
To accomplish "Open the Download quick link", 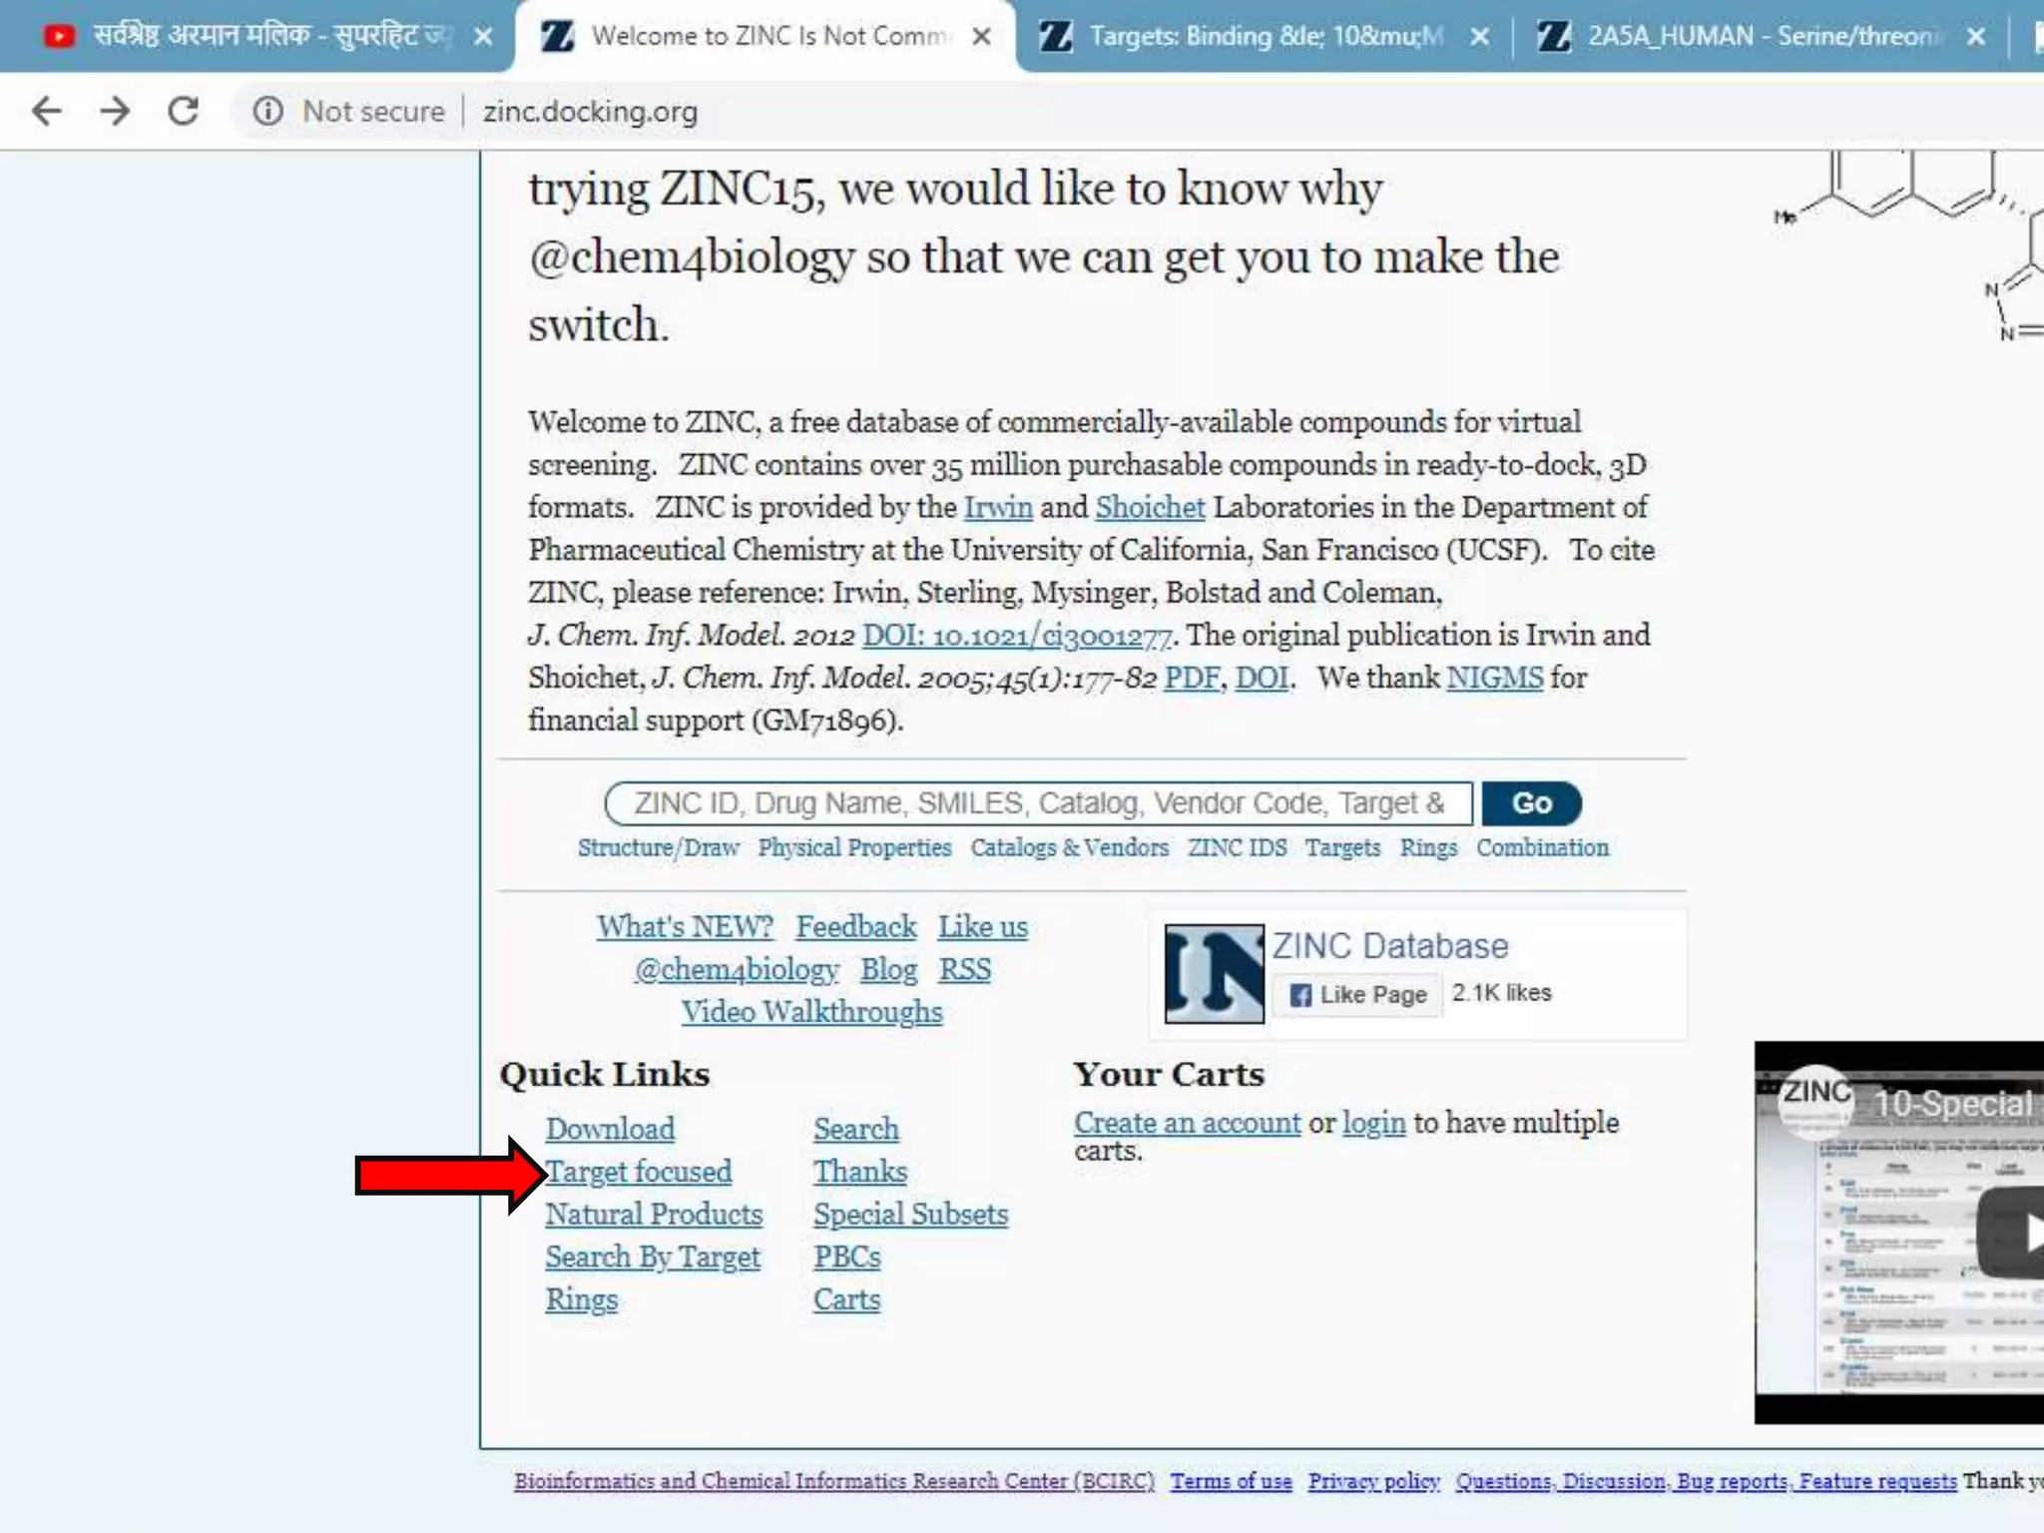I will 610,1129.
